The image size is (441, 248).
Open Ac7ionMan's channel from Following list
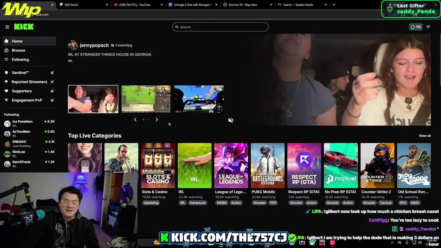pyautogui.click(x=29, y=134)
